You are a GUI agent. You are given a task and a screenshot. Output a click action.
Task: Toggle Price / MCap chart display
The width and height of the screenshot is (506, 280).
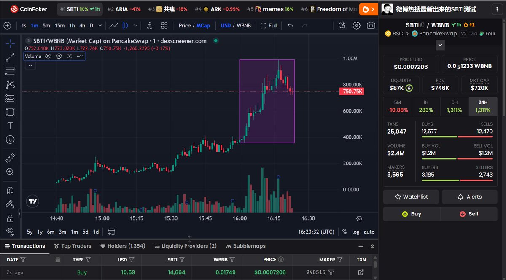point(194,25)
